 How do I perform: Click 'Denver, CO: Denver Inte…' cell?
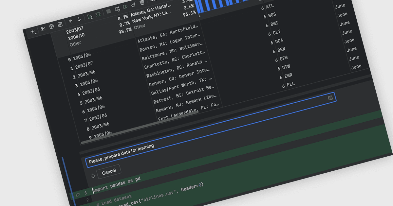[180, 77]
